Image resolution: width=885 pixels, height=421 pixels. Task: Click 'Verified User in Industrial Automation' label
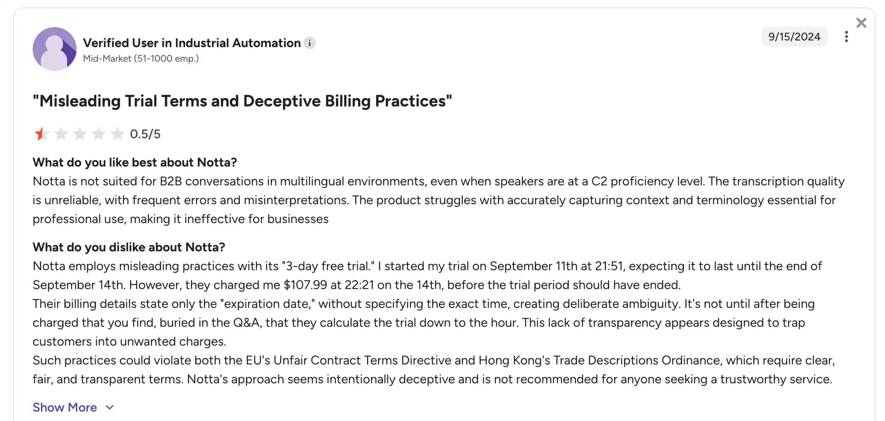coord(191,43)
